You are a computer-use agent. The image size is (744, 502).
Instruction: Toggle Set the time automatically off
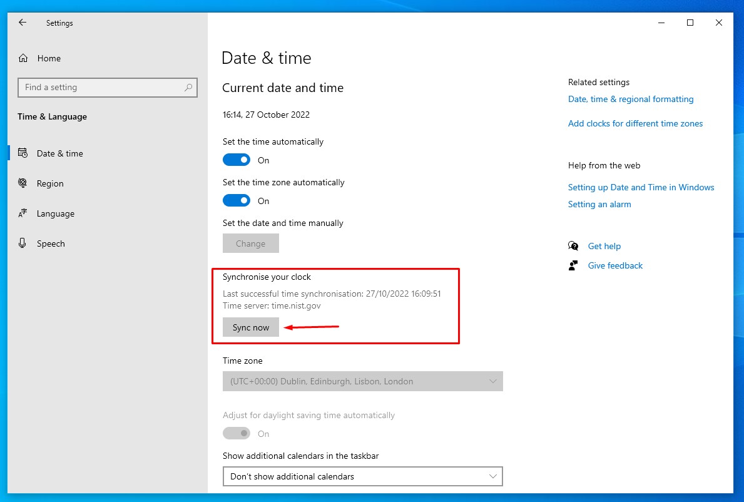pos(237,160)
